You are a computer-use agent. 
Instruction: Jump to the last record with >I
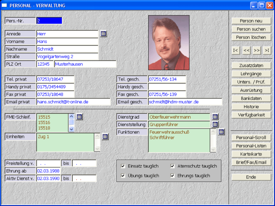click(267, 50)
